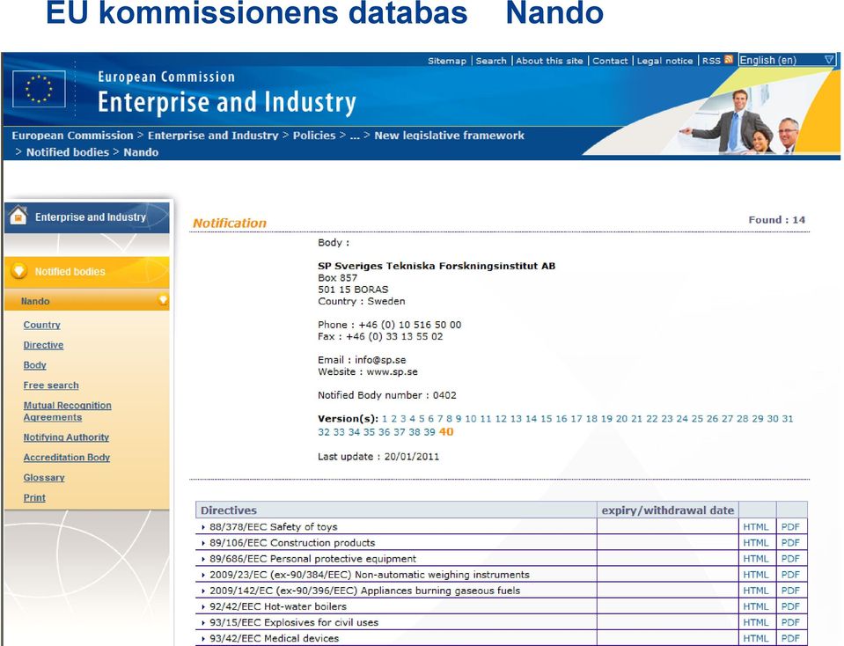The width and height of the screenshot is (844, 646).
Task: Open the Search link in top bar
Action: click(x=491, y=61)
